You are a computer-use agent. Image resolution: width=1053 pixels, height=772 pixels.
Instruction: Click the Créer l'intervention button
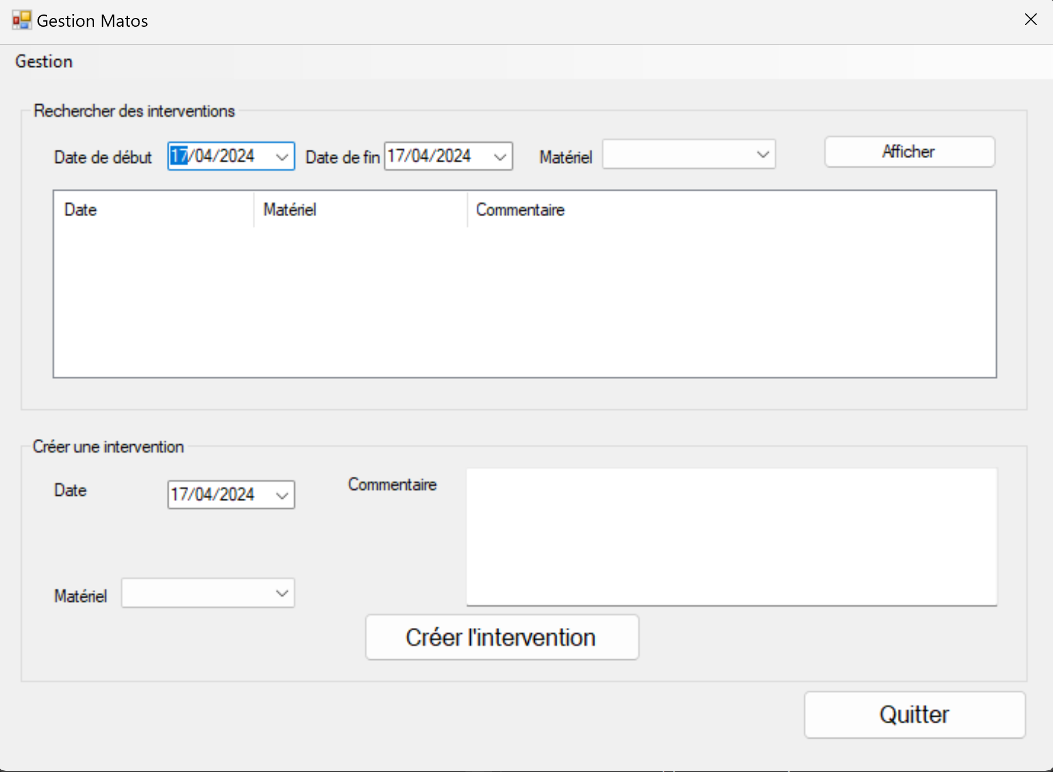[502, 637]
